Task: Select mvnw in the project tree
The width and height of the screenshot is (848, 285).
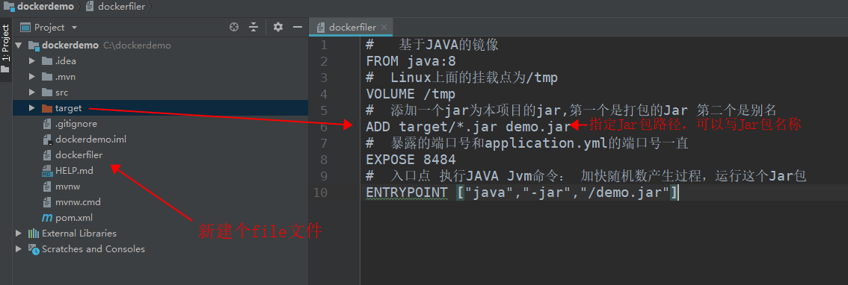Action: (x=67, y=187)
